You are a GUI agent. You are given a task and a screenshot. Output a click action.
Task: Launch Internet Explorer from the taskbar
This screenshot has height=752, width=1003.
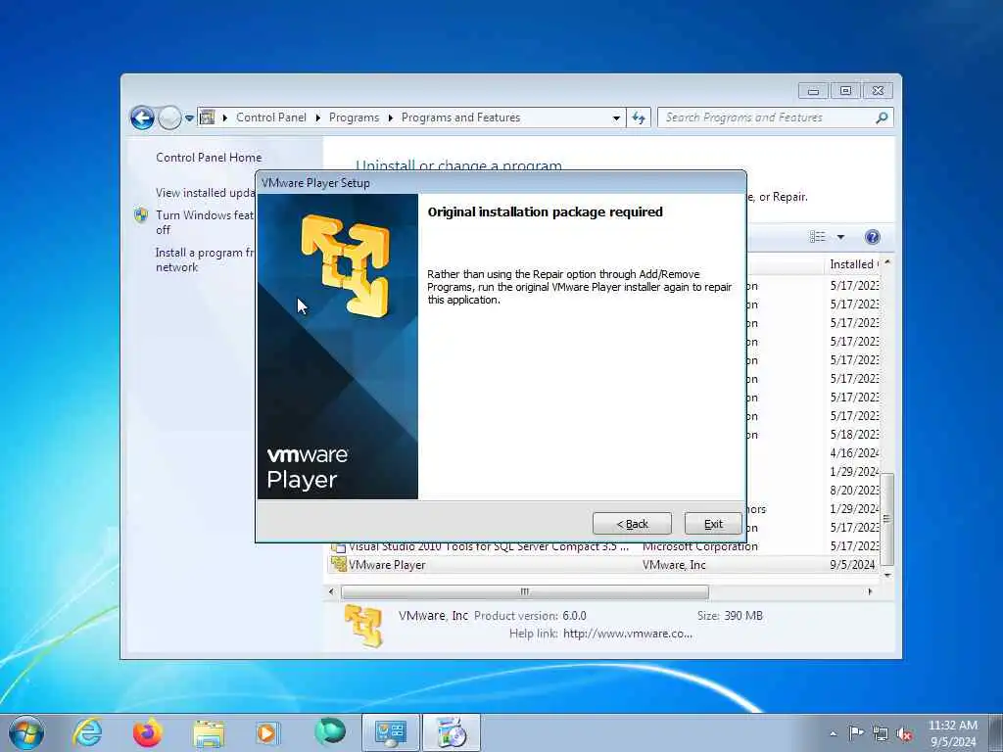click(87, 732)
